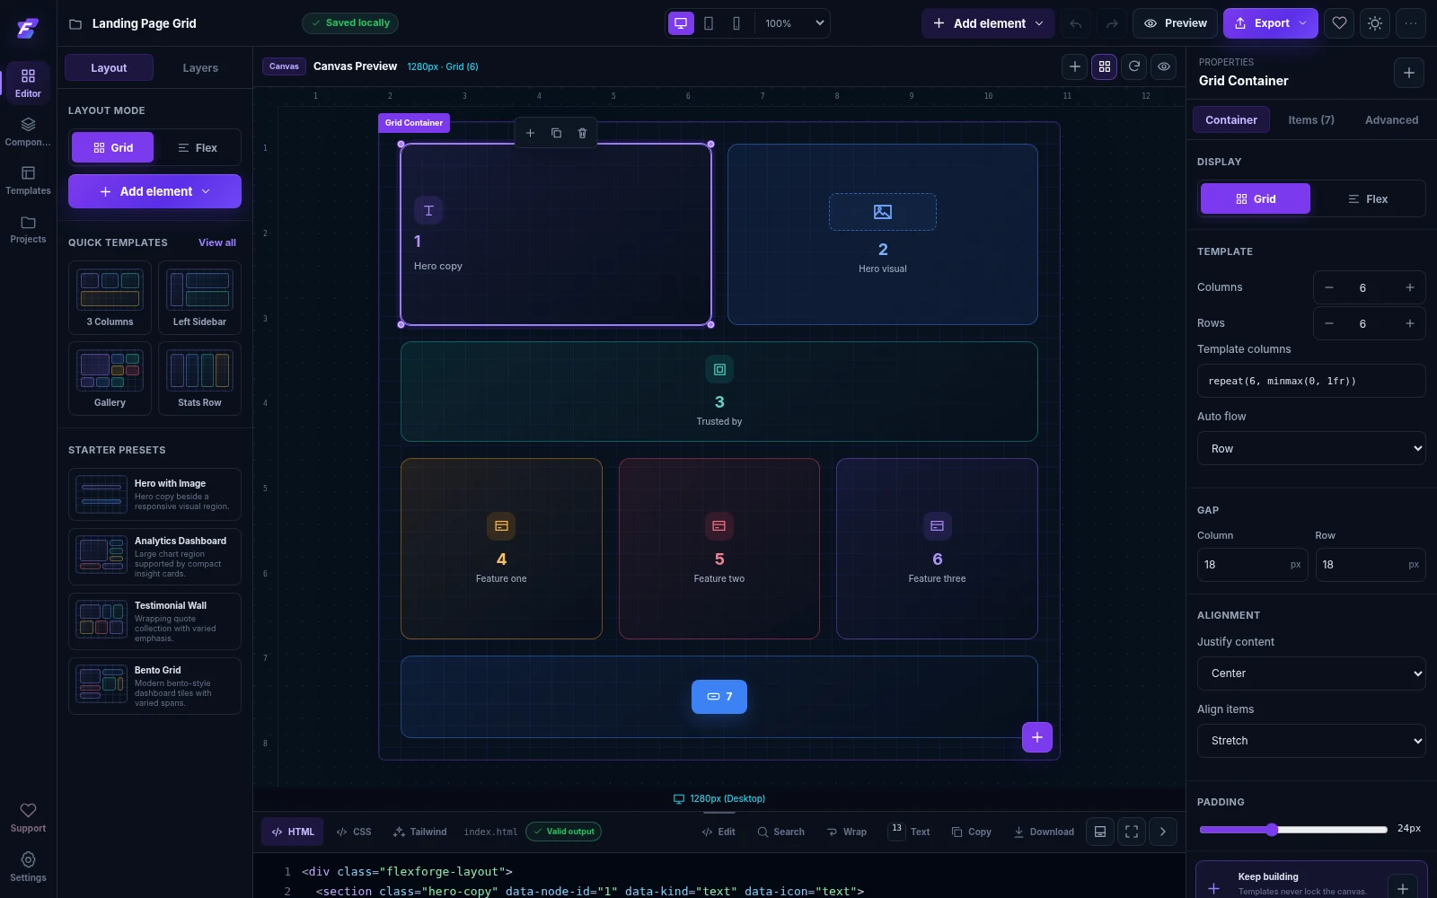Open the Items (7) tab
The image size is (1437, 898).
point(1310,119)
